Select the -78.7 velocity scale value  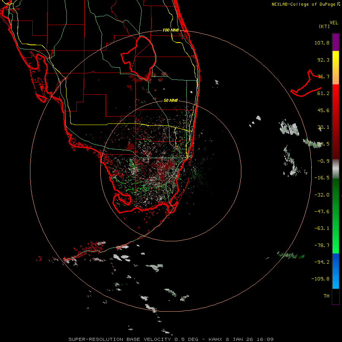322,245
